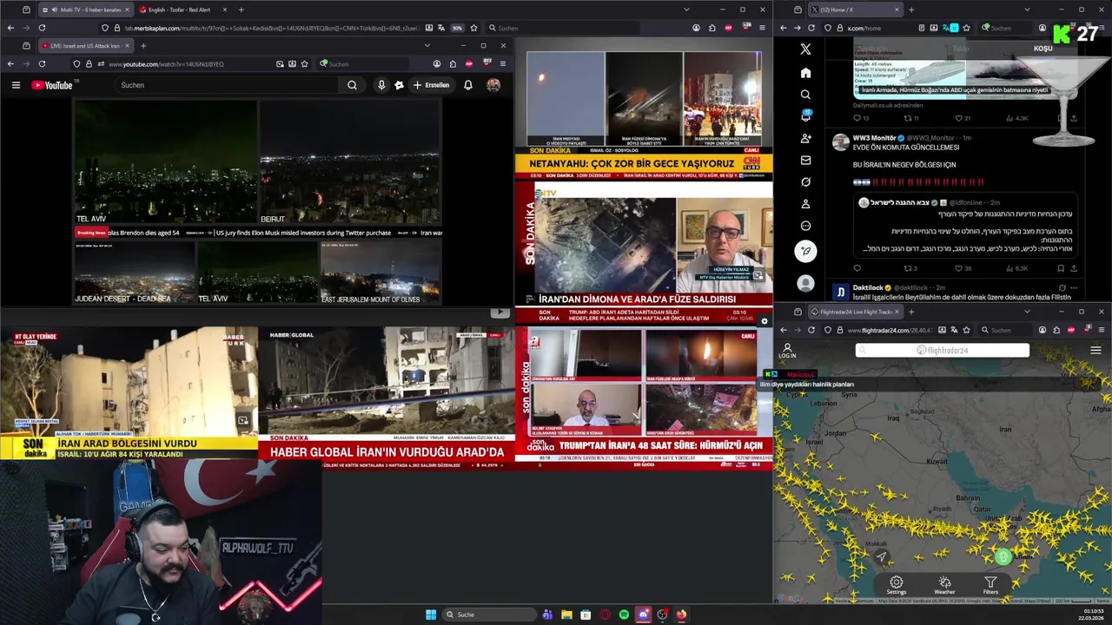Open Discord from the Windows taskbar

coord(643,615)
